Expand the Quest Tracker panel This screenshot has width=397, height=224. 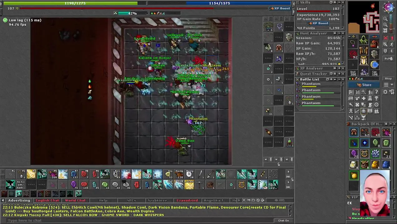[339, 74]
